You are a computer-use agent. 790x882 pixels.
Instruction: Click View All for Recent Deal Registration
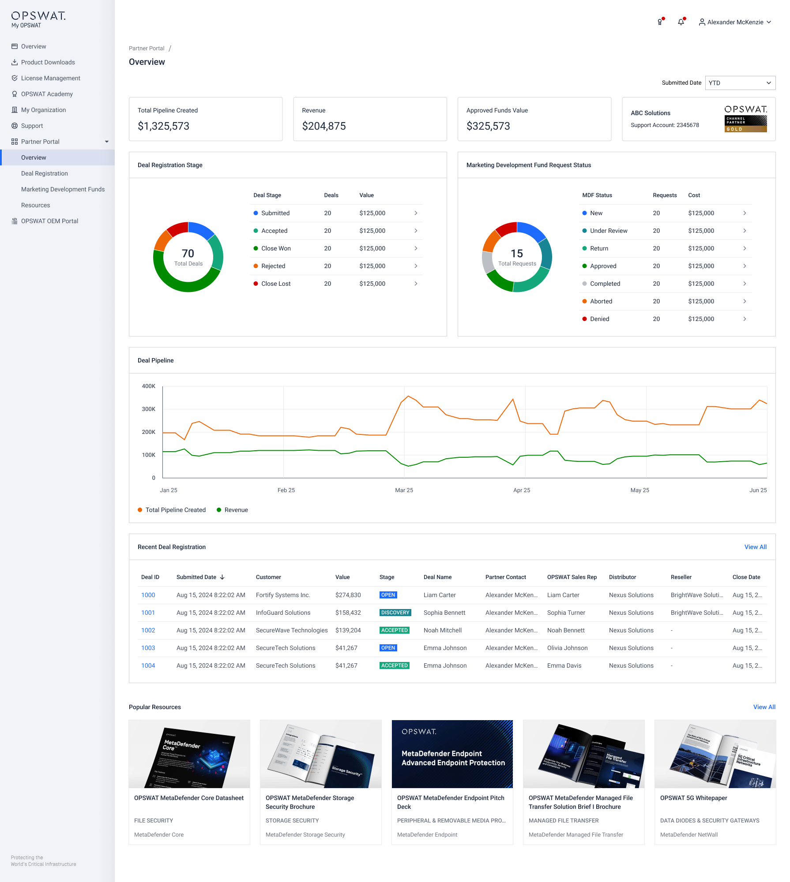(755, 547)
